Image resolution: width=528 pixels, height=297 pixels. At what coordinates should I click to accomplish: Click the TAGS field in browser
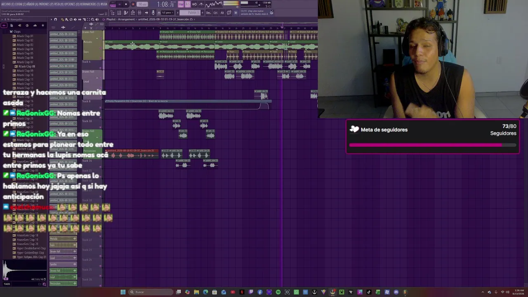point(7,284)
